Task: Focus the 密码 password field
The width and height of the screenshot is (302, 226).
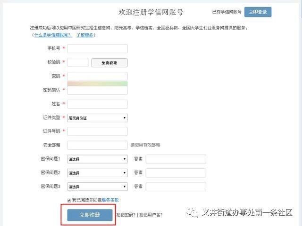Action: tap(97, 77)
